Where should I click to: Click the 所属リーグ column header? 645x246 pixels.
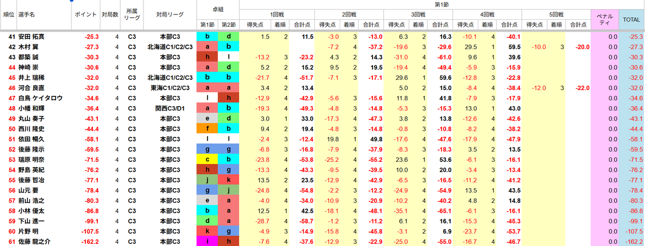pyautogui.click(x=131, y=14)
